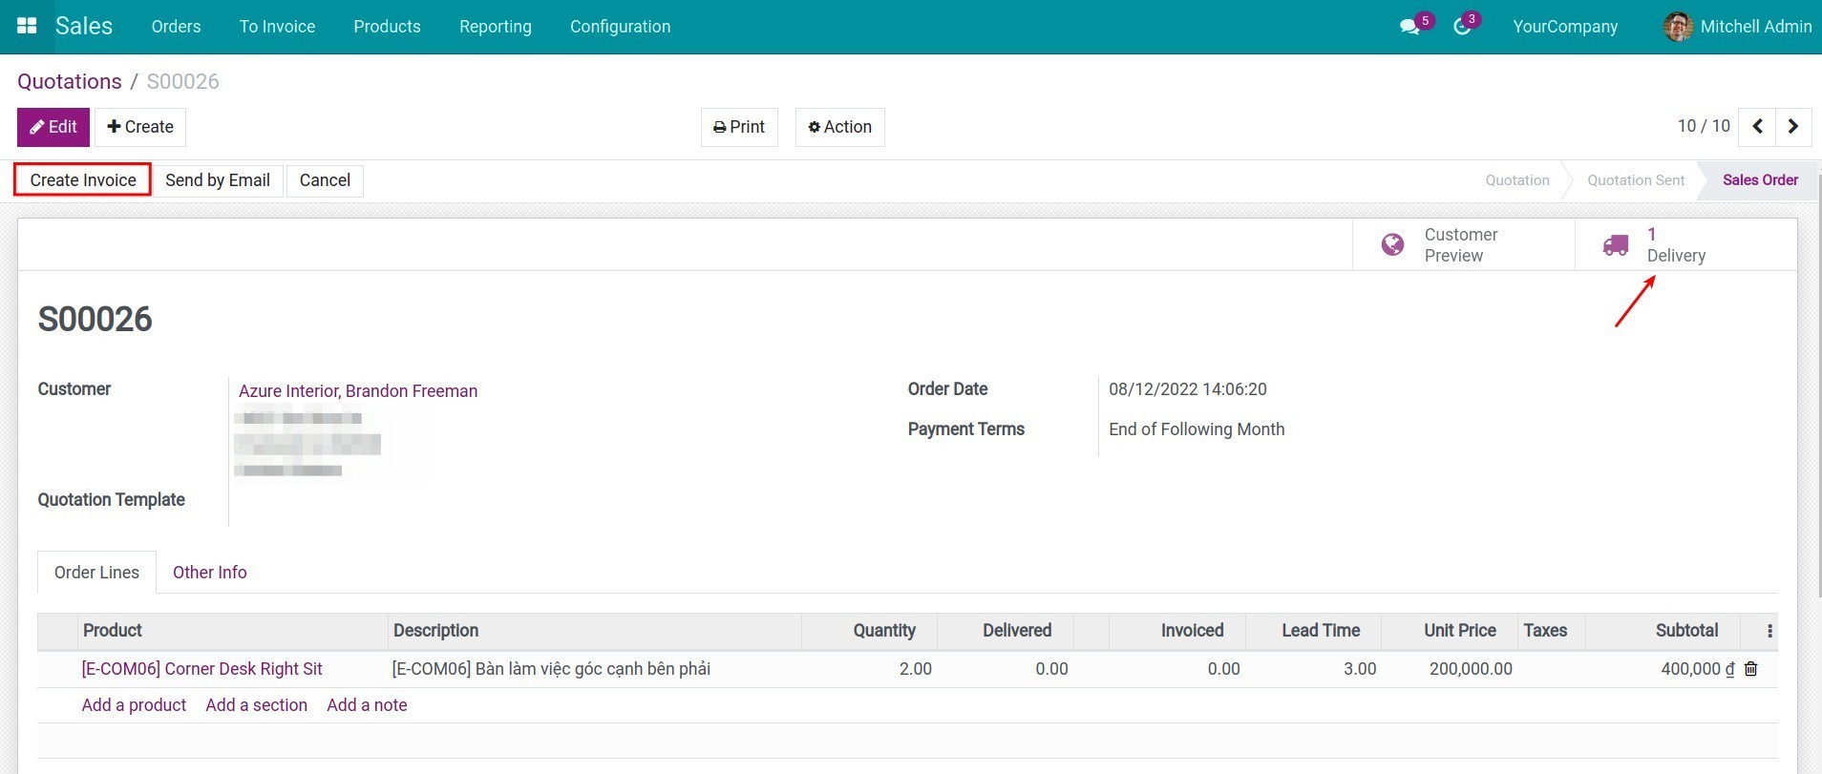The width and height of the screenshot is (1822, 774).
Task: Switch to Order Lines tab
Action: click(x=96, y=573)
